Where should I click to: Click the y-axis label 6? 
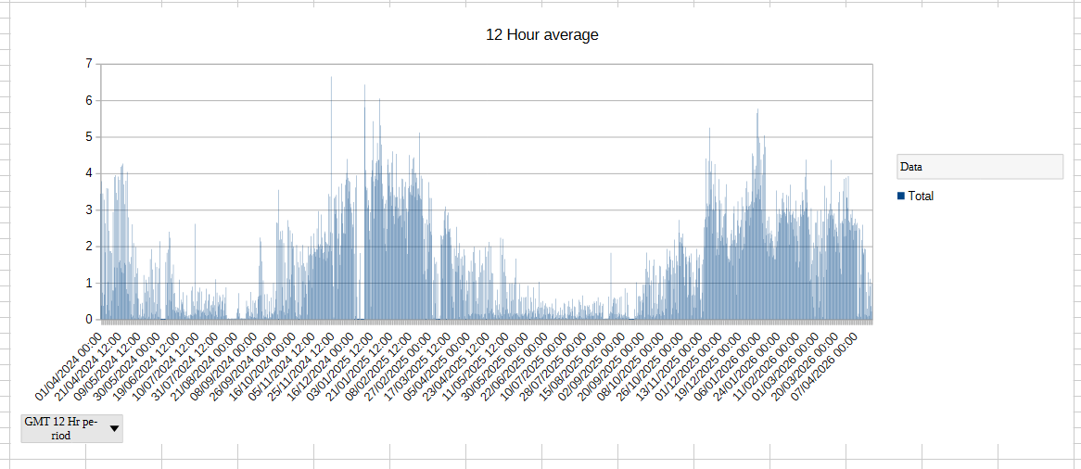(89, 100)
